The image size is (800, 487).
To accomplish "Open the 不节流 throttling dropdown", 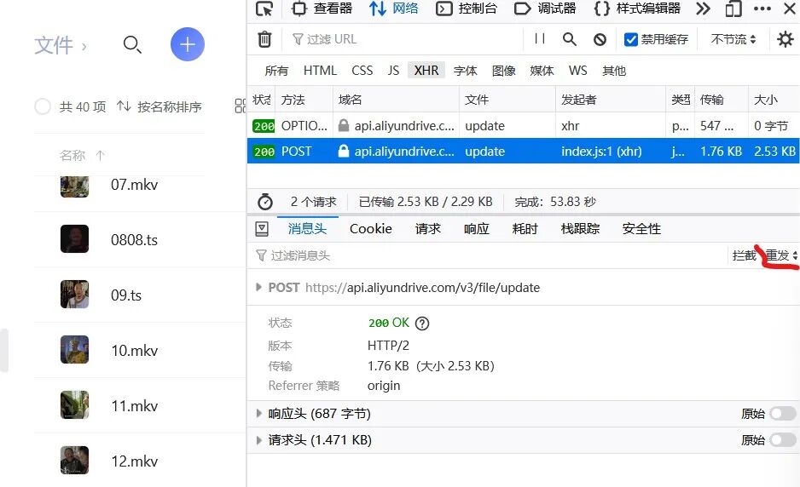I will [x=733, y=39].
